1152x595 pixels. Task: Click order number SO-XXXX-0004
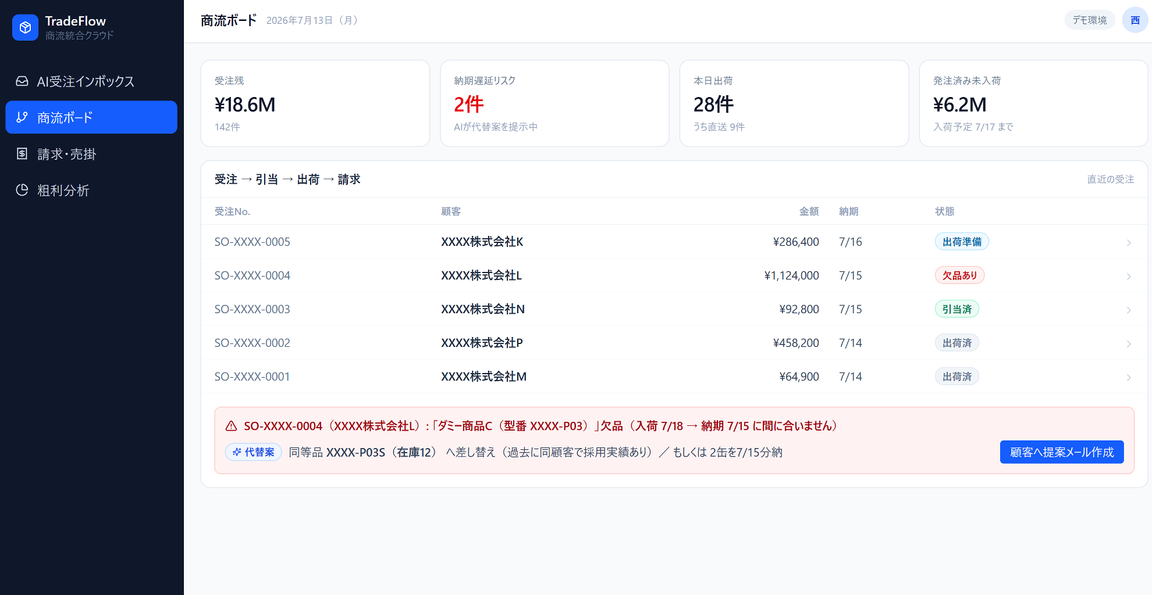[252, 275]
